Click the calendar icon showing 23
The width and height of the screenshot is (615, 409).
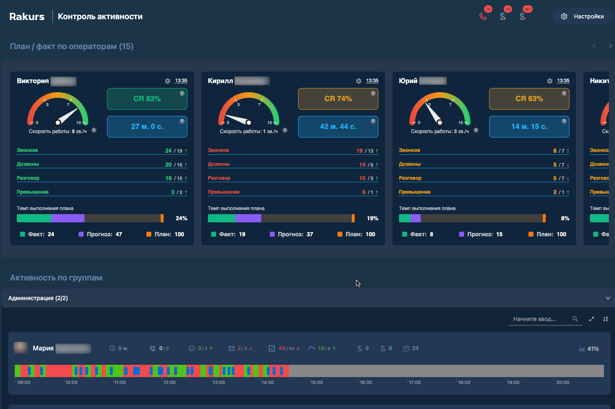tap(406, 348)
